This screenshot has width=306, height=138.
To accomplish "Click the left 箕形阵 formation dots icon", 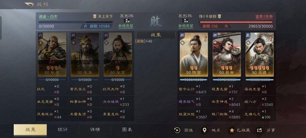I will (x=127, y=20).
